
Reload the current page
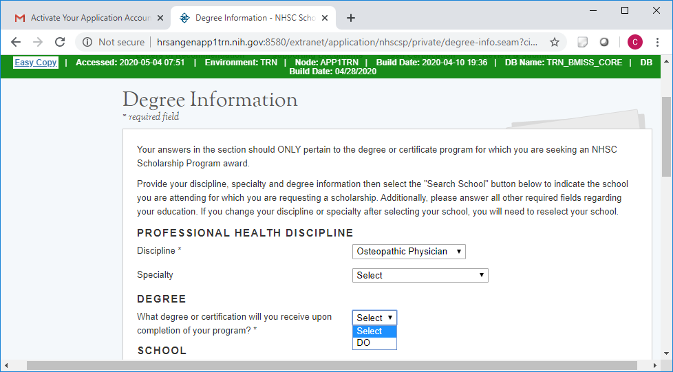[x=60, y=42]
